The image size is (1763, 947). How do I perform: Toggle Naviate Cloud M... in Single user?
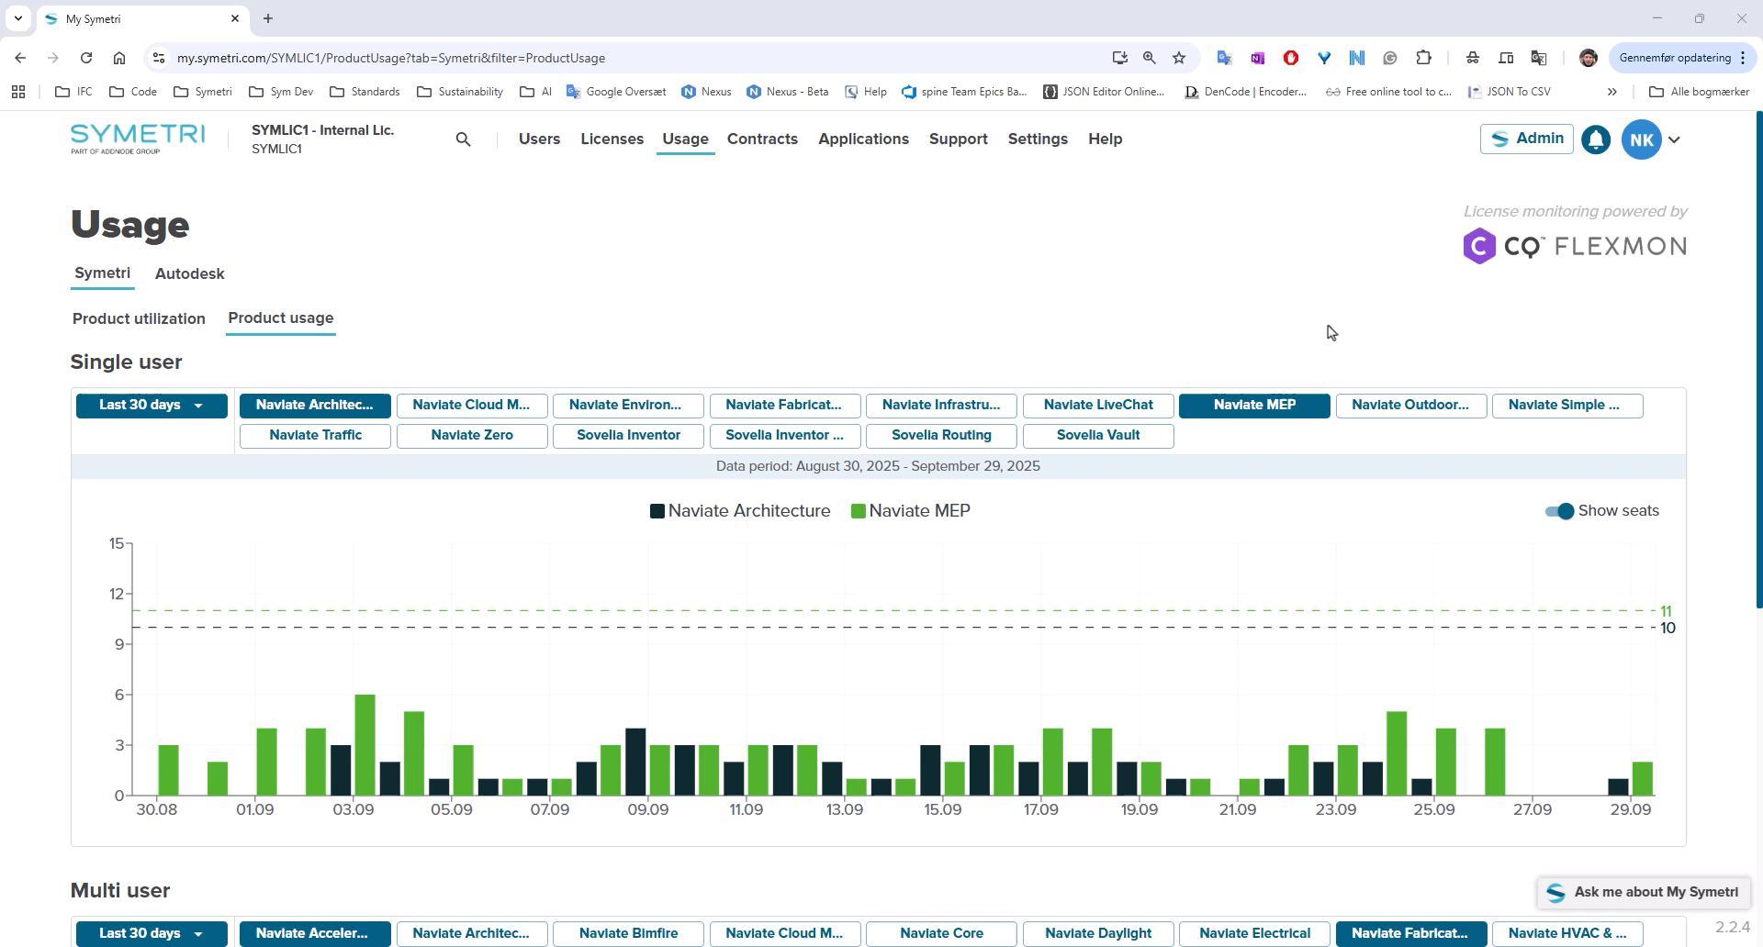tap(472, 406)
